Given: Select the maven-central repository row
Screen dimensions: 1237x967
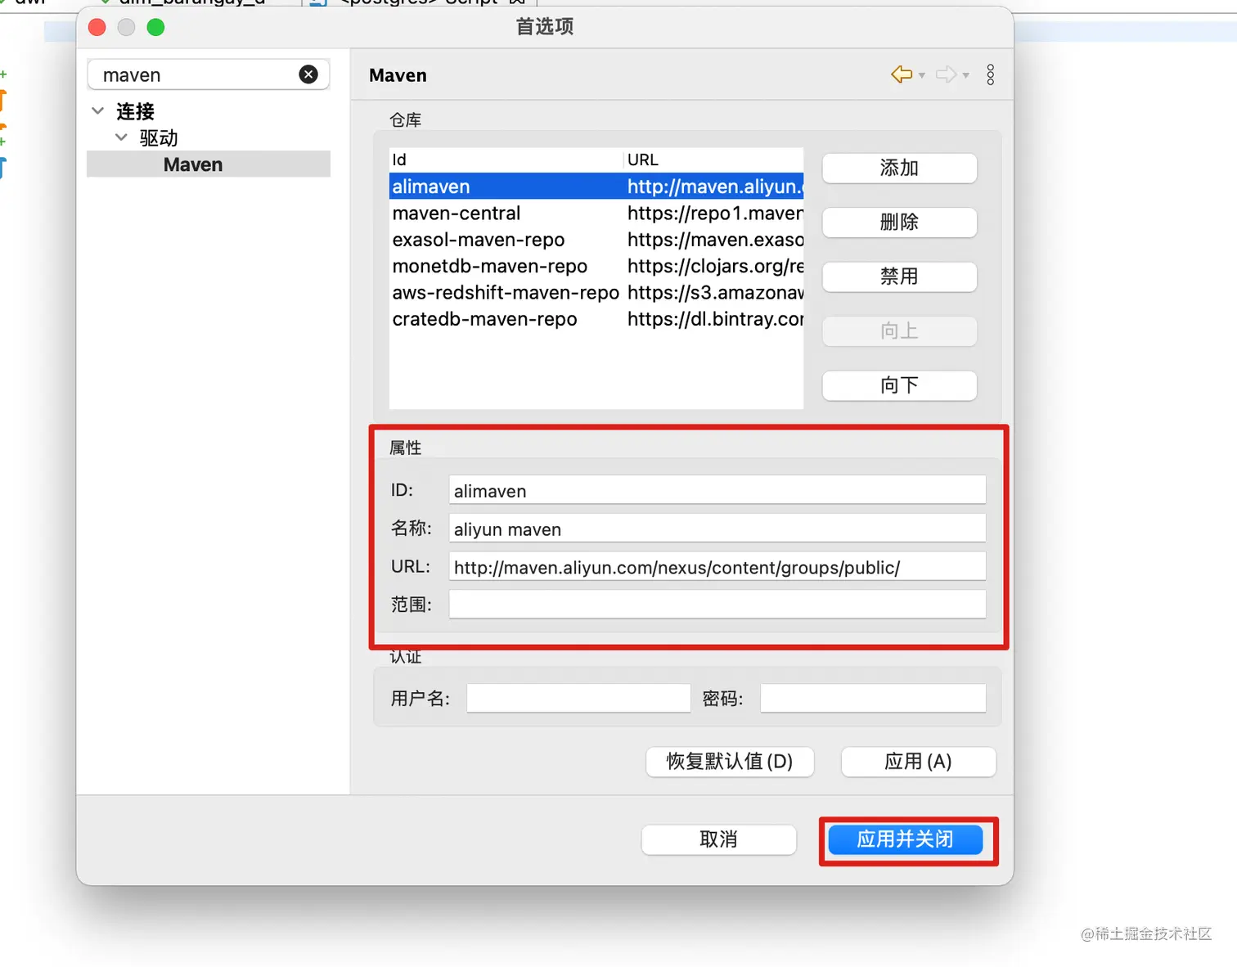Looking at the screenshot, I should point(596,213).
